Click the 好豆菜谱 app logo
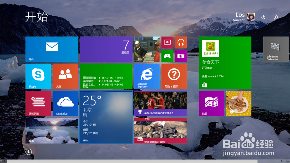This screenshot has height=163, width=290. click(x=211, y=48)
